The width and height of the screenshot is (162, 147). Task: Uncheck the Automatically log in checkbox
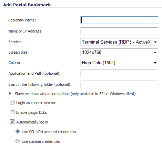[12, 122]
